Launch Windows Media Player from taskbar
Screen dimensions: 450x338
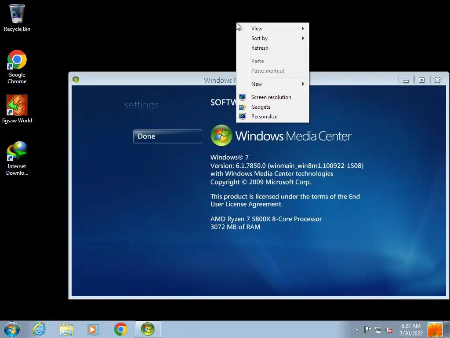pos(93,329)
